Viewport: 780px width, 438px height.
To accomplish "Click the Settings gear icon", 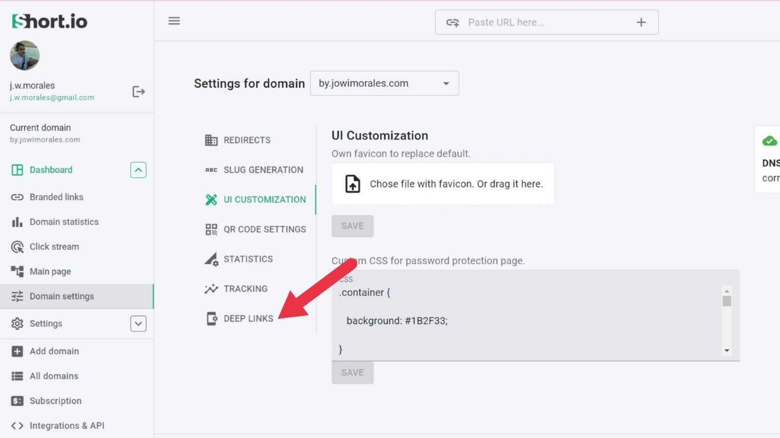I will 17,324.
